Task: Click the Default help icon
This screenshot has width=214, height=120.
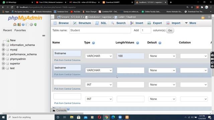Action: (x=160, y=43)
